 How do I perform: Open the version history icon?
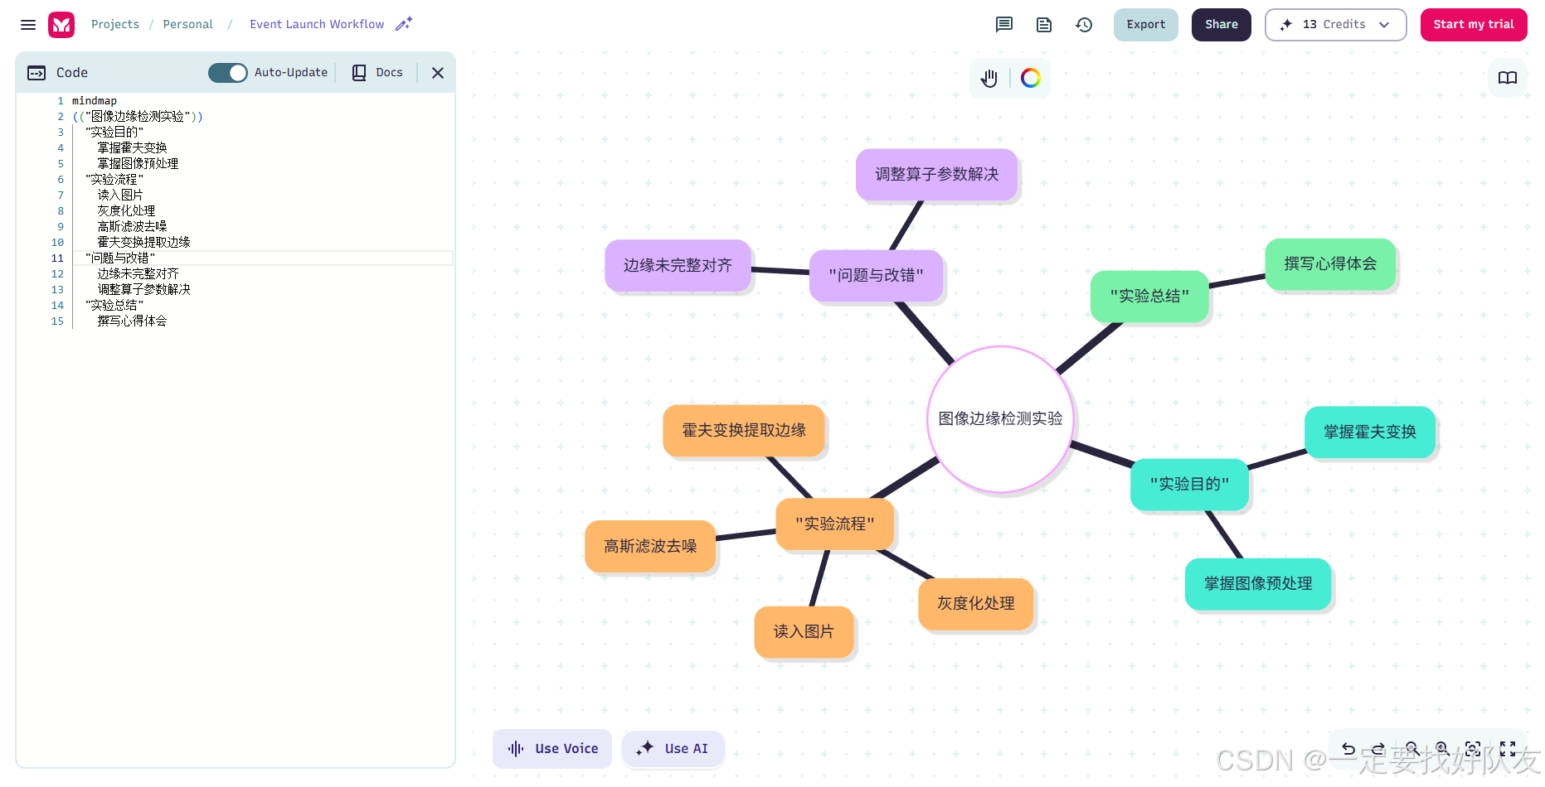click(1084, 25)
